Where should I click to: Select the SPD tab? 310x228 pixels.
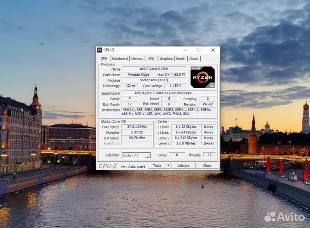coord(151,59)
